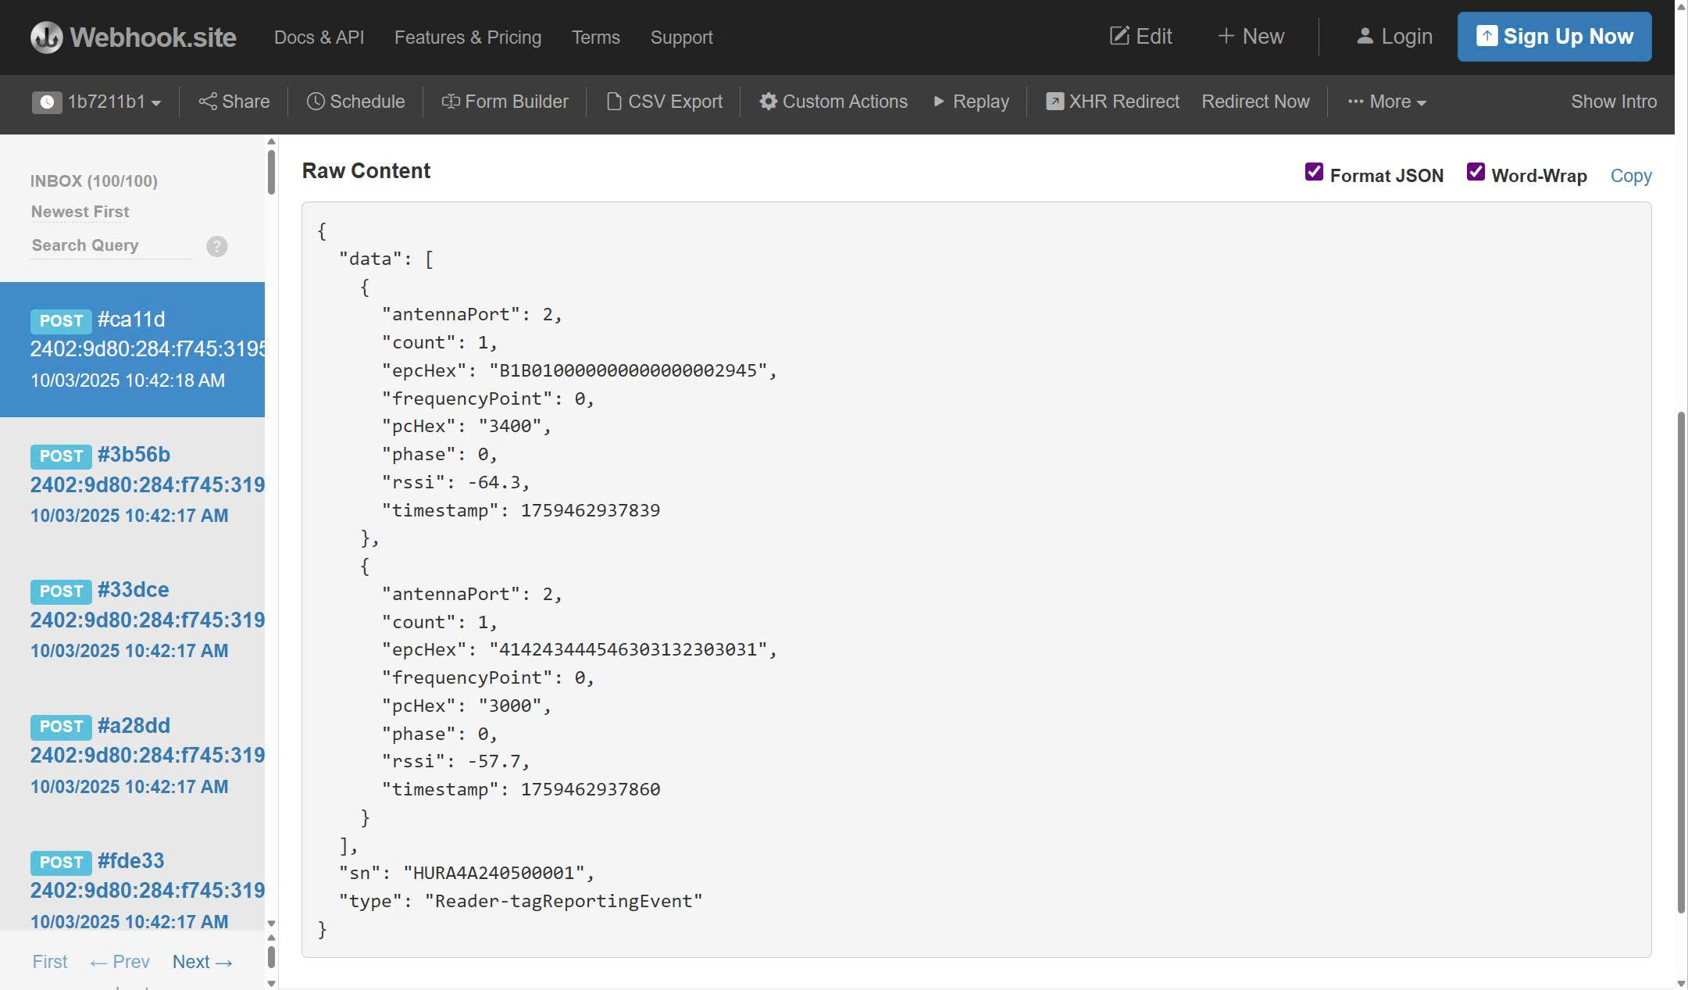
Task: Click the XHR Redirect arrow icon
Action: click(1055, 102)
